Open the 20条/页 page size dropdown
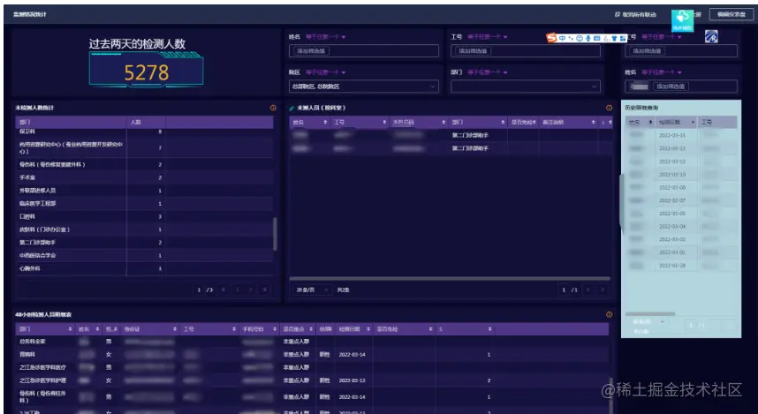 (x=312, y=290)
